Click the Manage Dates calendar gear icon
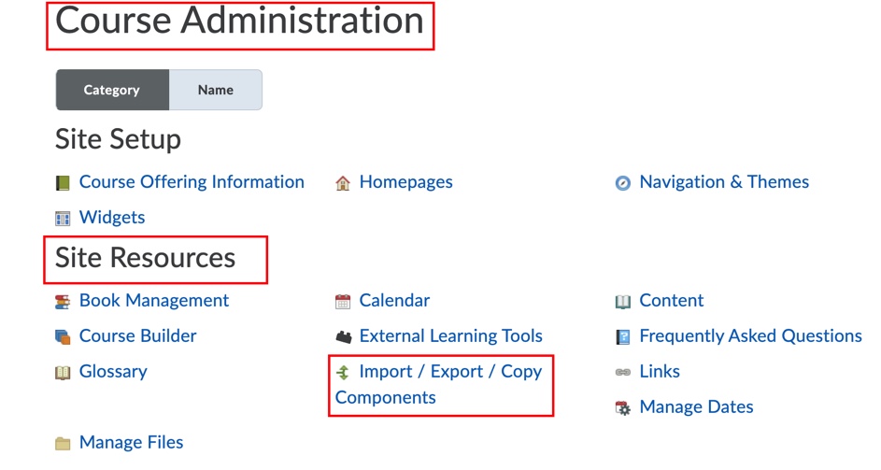The width and height of the screenshot is (881, 470). coord(623,408)
